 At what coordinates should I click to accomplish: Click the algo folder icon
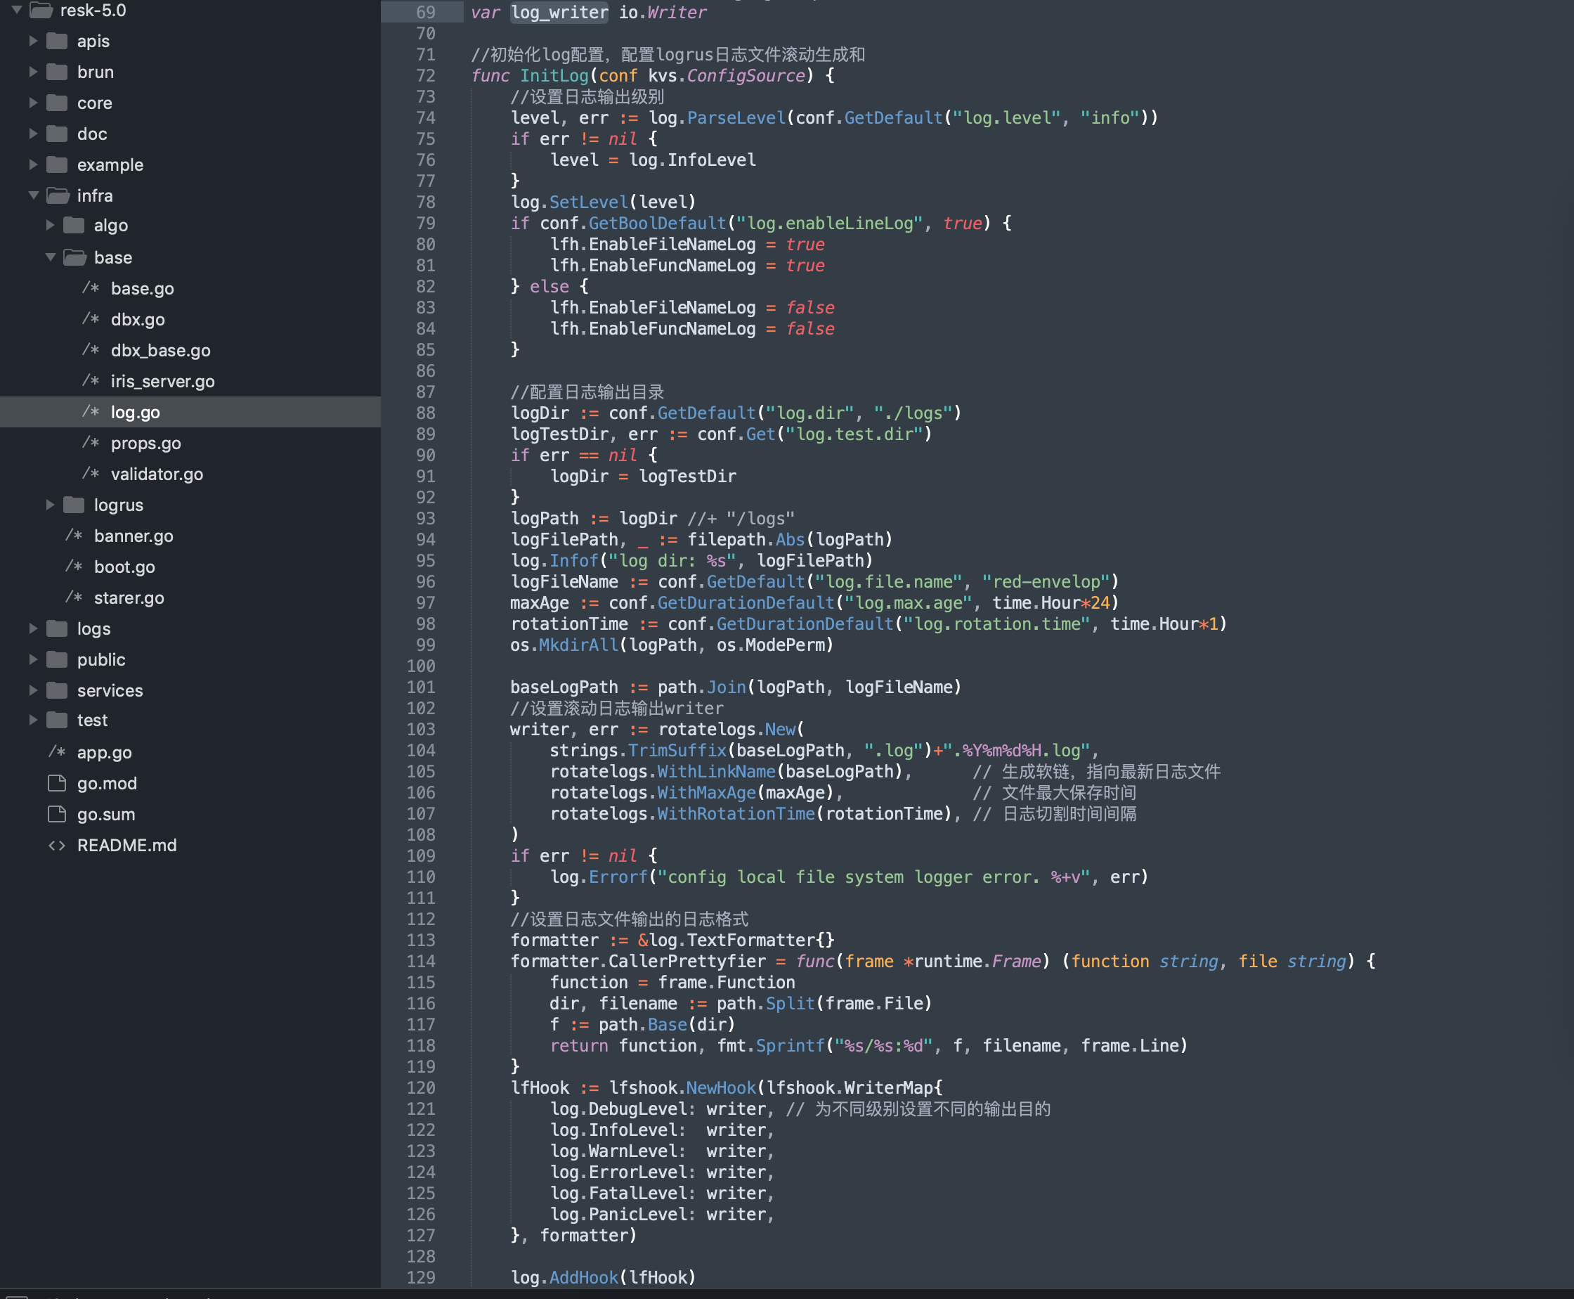click(74, 224)
